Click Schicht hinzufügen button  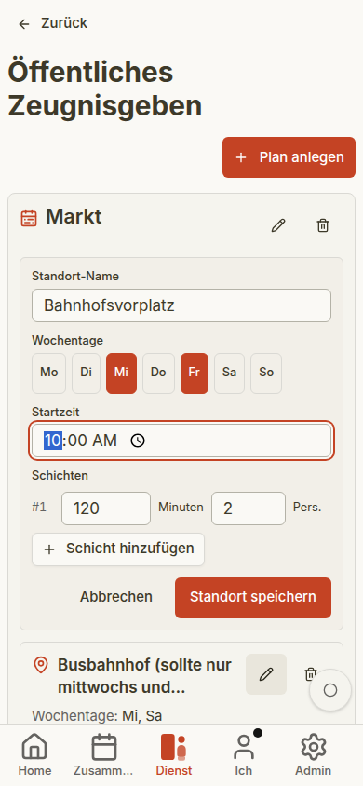(x=118, y=549)
